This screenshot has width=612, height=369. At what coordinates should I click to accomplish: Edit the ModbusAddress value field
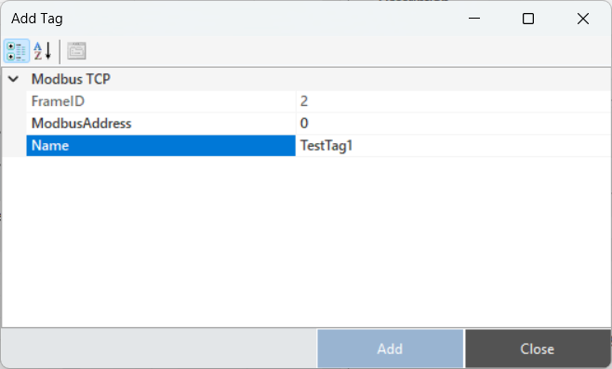tap(454, 124)
